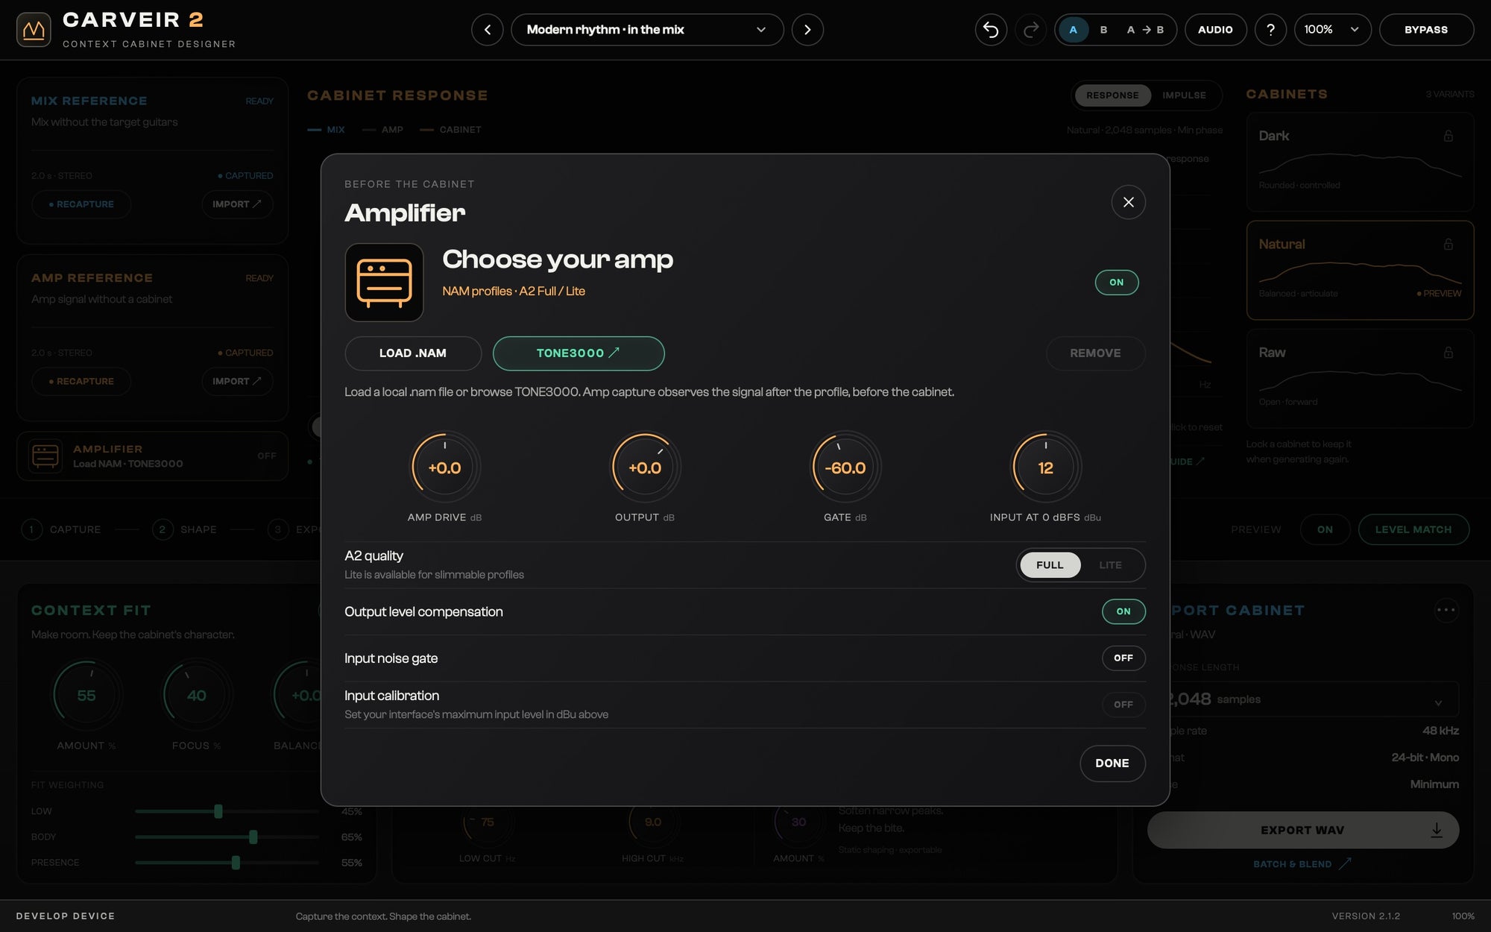Click the Output dB knob

point(645,467)
